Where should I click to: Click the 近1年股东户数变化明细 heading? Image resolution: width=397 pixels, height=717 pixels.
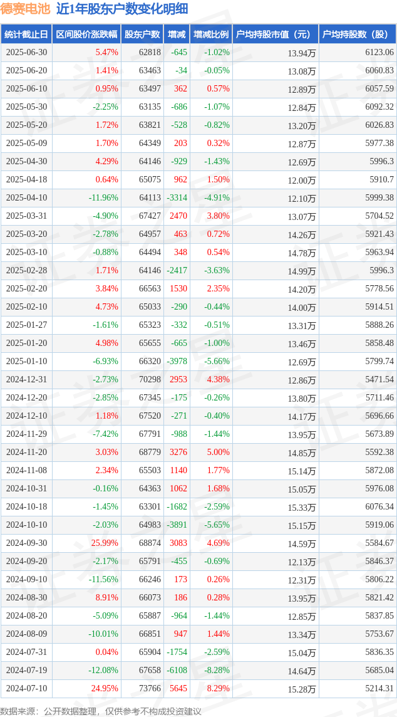(121, 9)
